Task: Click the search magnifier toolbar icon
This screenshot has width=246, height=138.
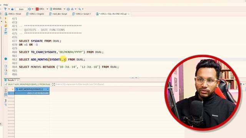Action: pyautogui.click(x=80, y=9)
